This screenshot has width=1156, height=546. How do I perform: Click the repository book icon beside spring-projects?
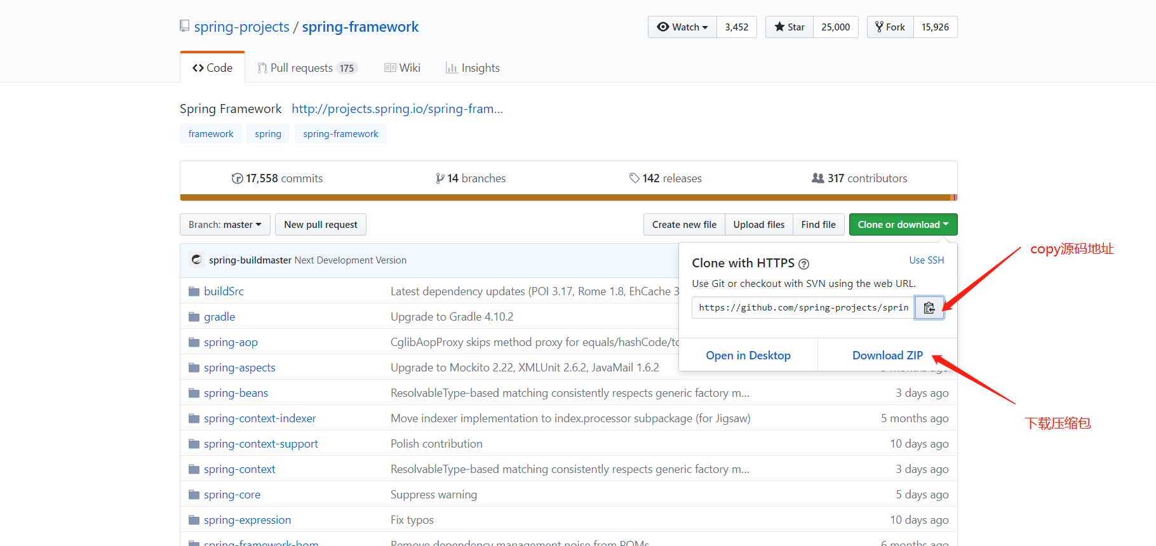184,26
